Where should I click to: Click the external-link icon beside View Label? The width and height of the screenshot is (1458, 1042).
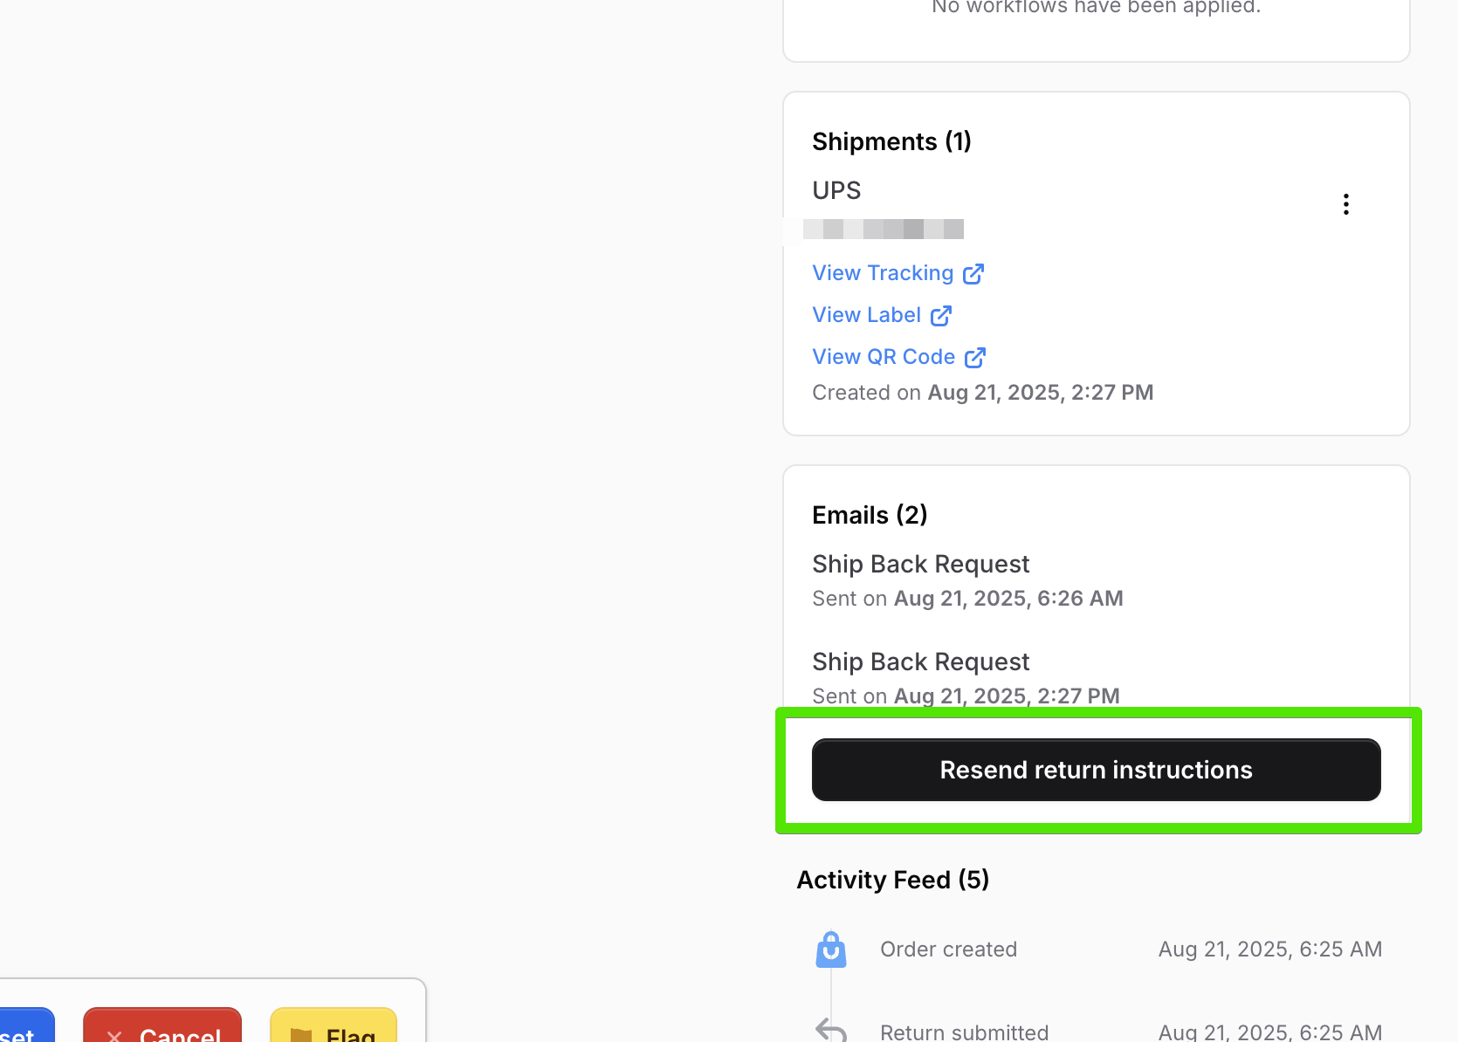pos(940,316)
